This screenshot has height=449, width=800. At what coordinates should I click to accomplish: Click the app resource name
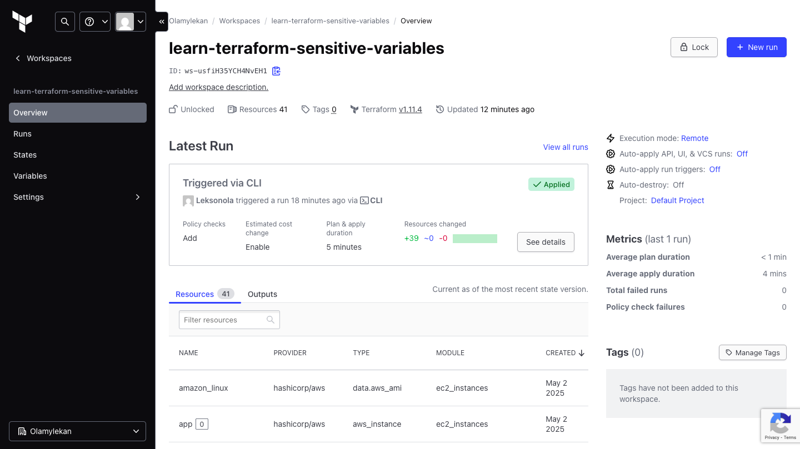(x=186, y=424)
